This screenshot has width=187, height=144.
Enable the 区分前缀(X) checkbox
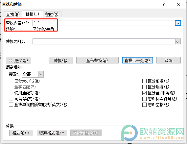pos(144,81)
